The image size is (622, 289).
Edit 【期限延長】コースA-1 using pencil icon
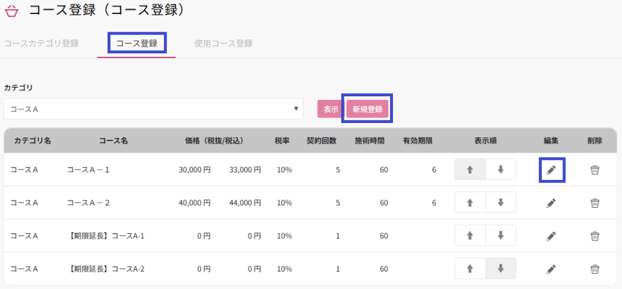[551, 236]
